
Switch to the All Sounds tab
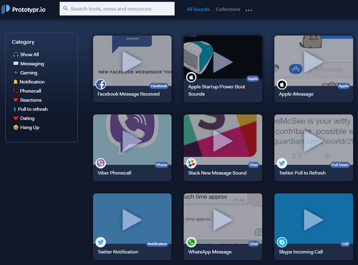[198, 9]
